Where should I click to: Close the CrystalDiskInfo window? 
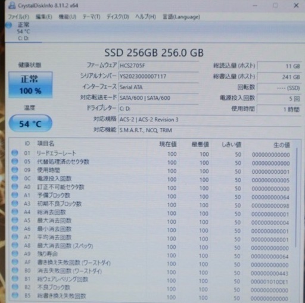coord(296,5)
